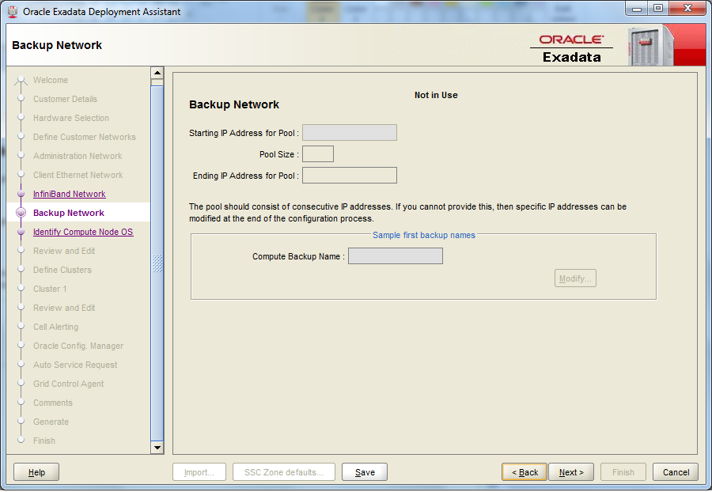Image resolution: width=712 pixels, height=492 pixels.
Task: Click the Oracle Config. Manager step
Action: point(78,346)
